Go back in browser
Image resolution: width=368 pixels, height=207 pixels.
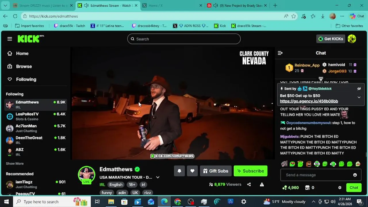pyautogui.click(x=5, y=16)
